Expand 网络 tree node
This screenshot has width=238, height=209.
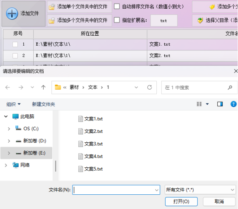point(6,165)
